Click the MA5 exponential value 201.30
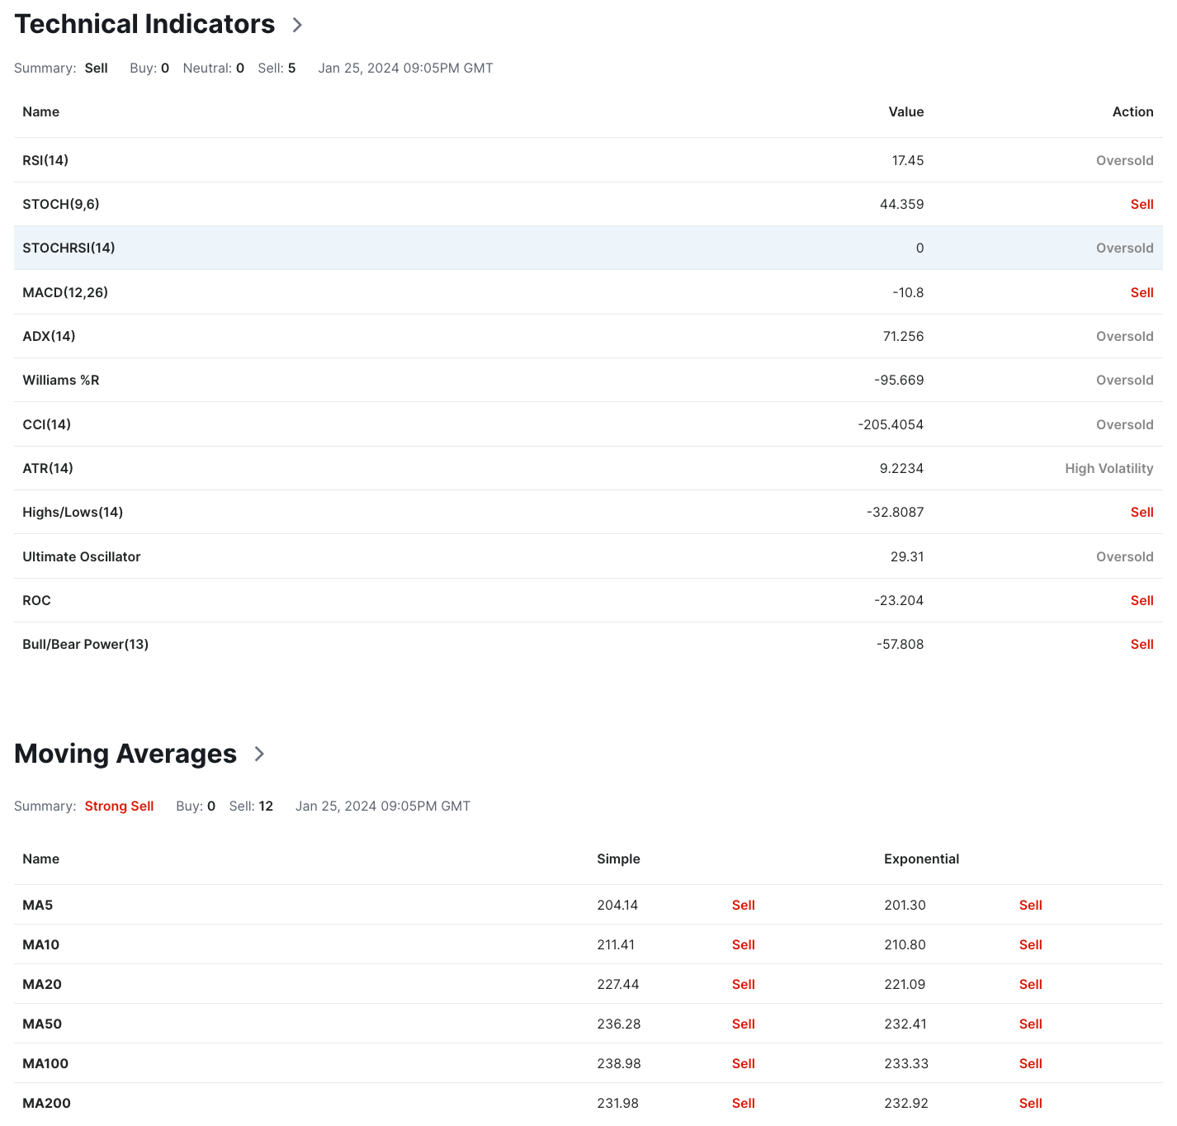Image resolution: width=1177 pixels, height=1126 pixels. [905, 905]
